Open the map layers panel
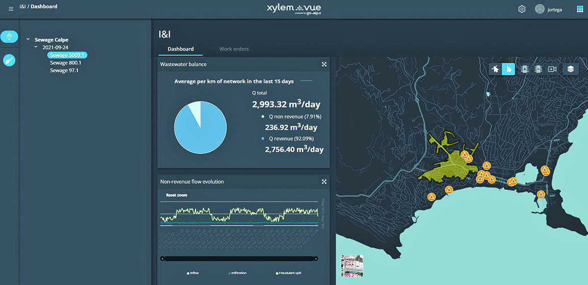Image resolution: width=588 pixels, height=285 pixels. pyautogui.click(x=570, y=69)
